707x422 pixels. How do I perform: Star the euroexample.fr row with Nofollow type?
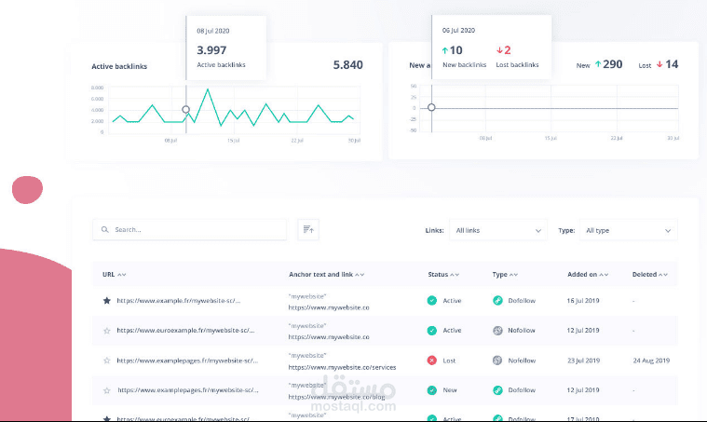click(107, 331)
